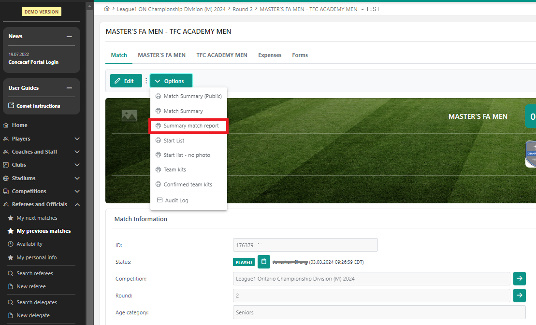
Task: Open competition via green arrow button
Action: pyautogui.click(x=519, y=279)
